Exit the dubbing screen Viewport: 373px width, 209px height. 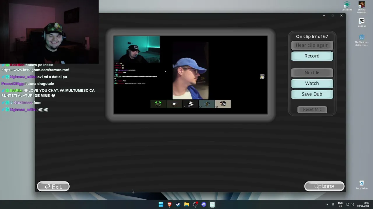tap(53, 187)
